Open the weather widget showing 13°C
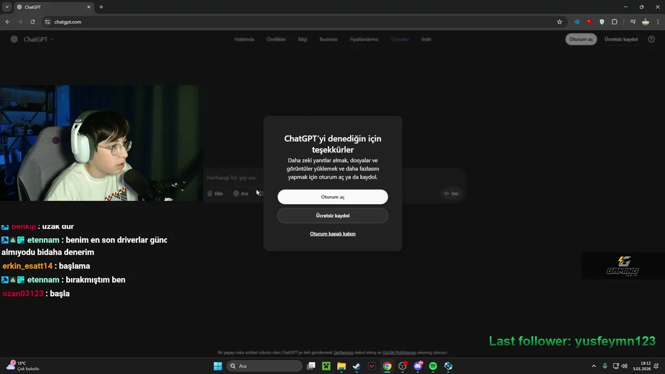Screen dimensions: 665x374 point(23,366)
